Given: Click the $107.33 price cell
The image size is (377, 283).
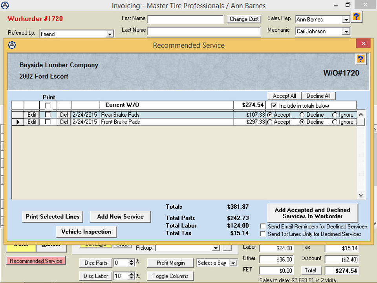Looking at the screenshot, I should click(x=250, y=115).
